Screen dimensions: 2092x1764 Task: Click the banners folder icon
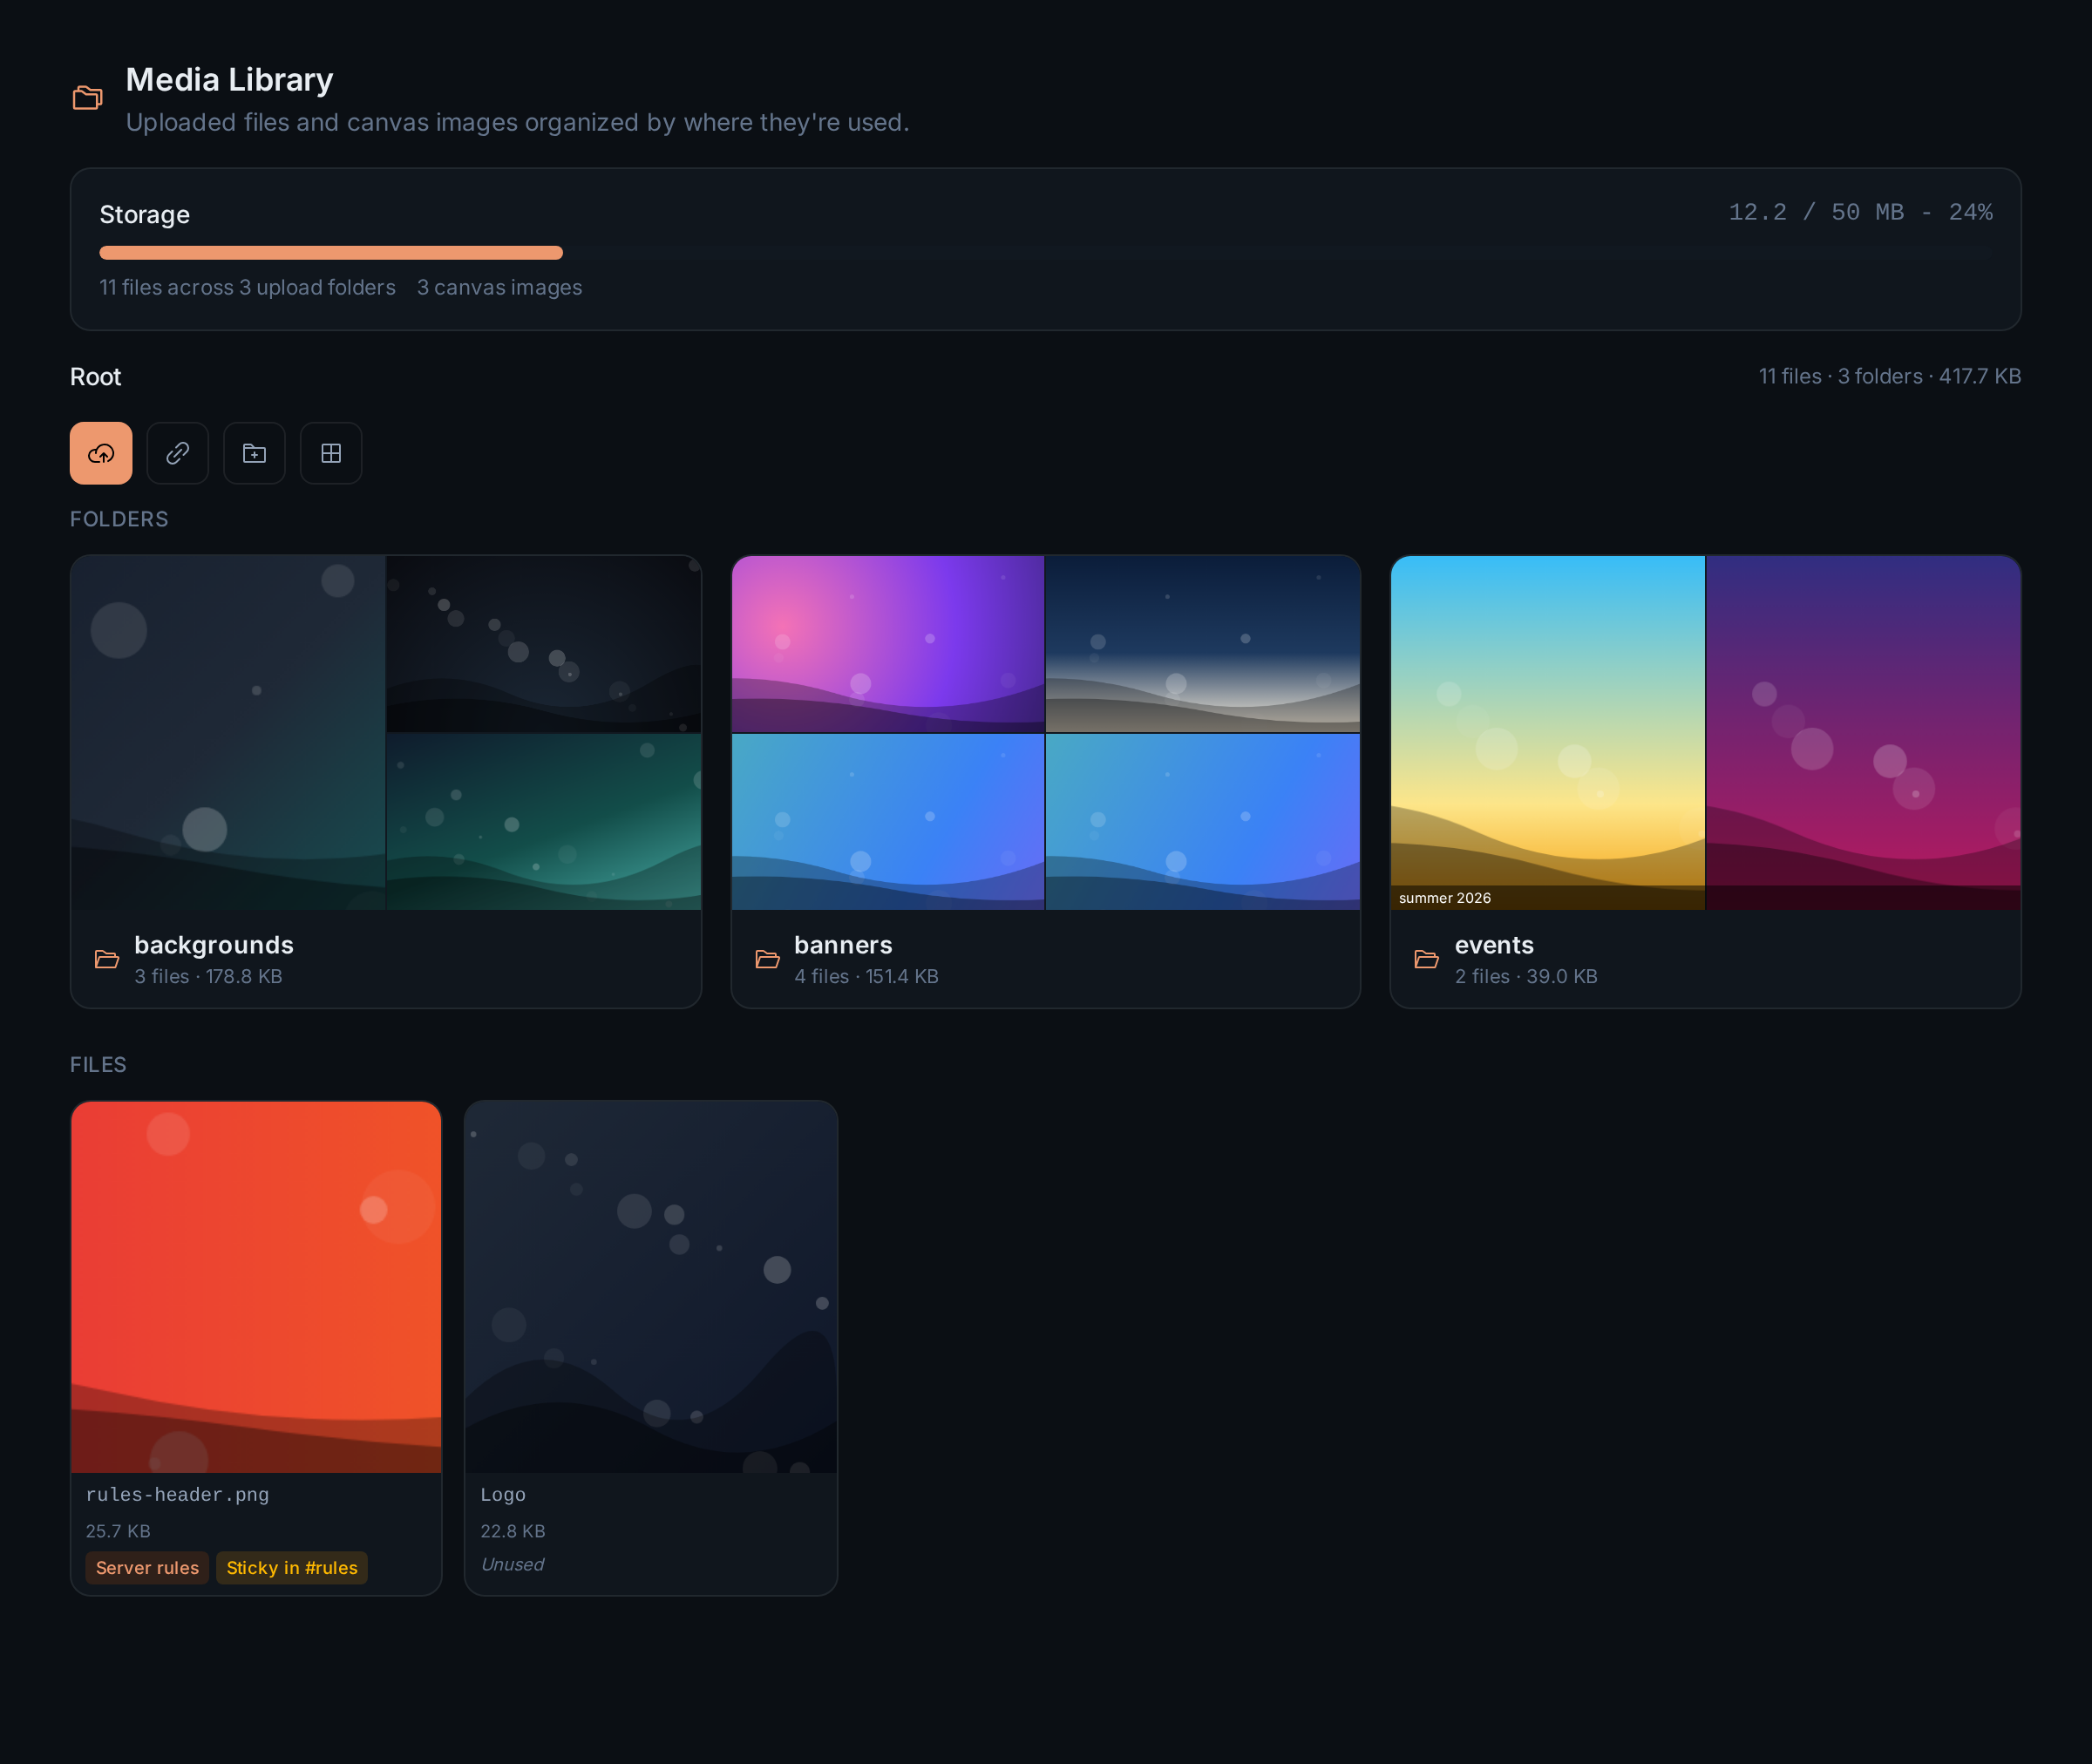767,959
